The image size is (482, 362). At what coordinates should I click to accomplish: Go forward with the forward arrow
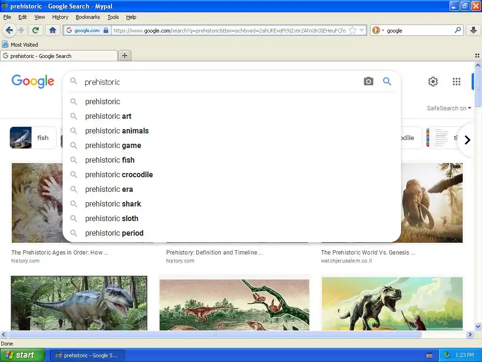21,30
